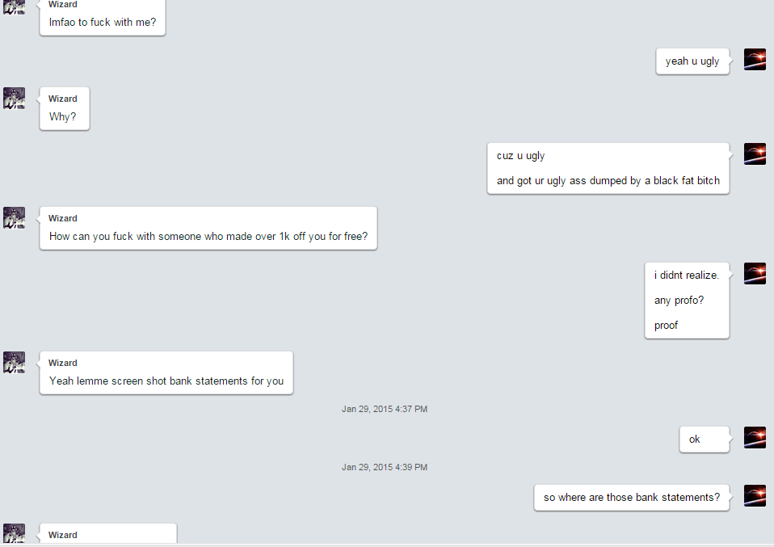Click the 'Wizard' name above the 1k message

63,218
